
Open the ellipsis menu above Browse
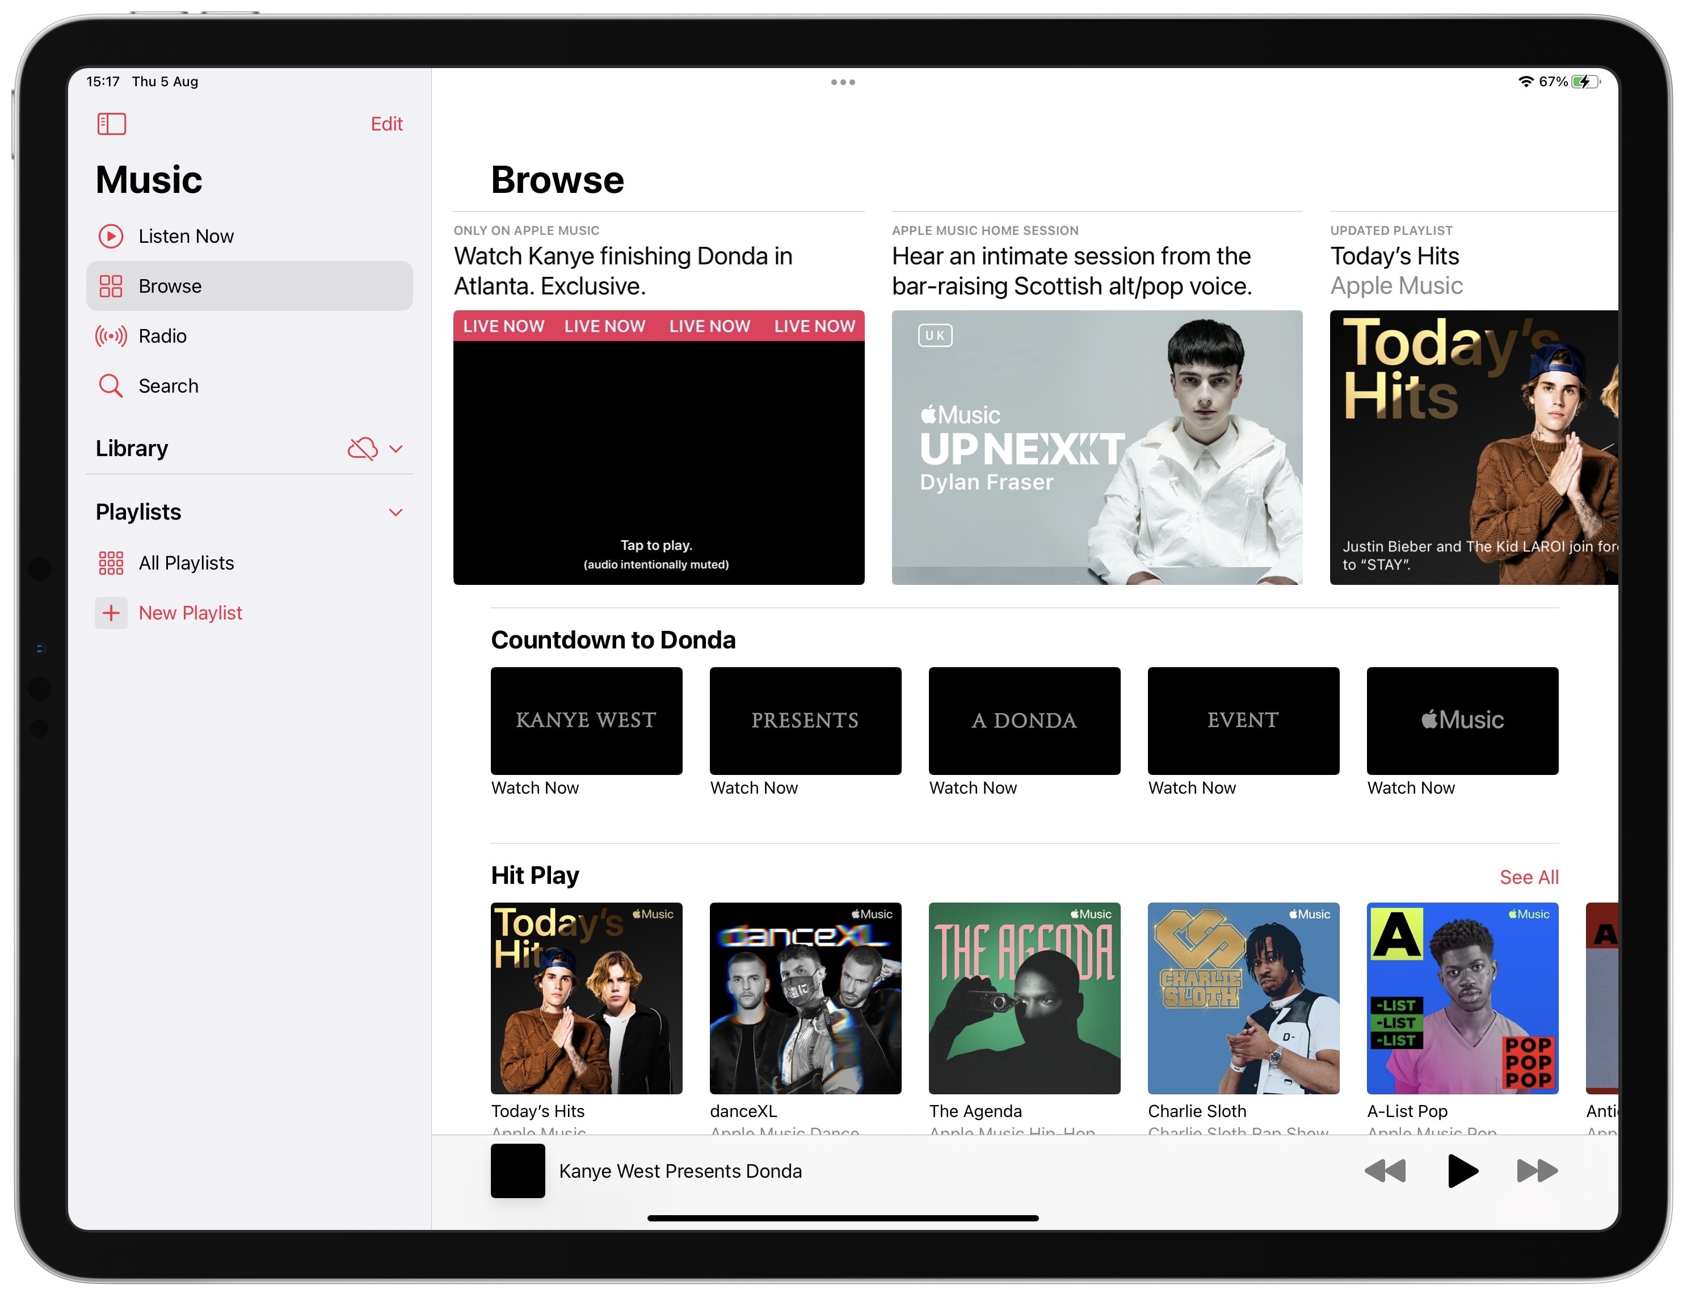tap(843, 82)
